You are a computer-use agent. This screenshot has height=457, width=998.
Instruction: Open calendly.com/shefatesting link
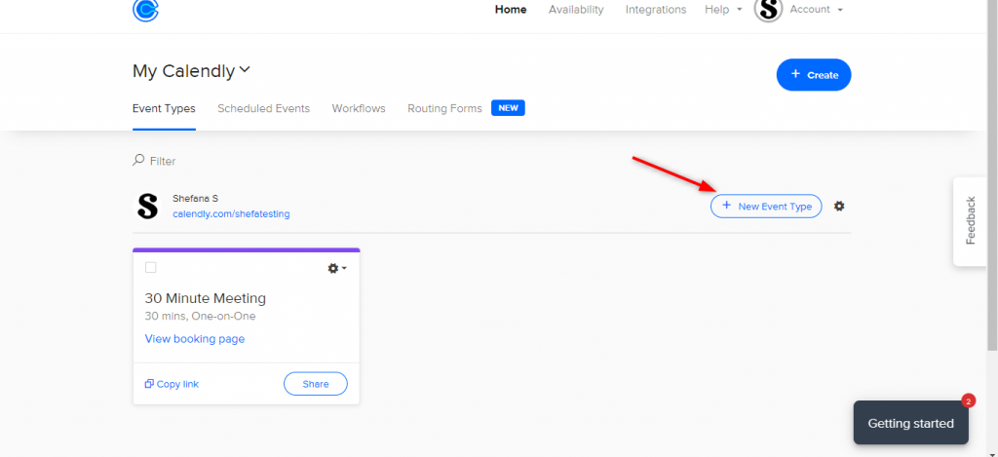point(231,214)
